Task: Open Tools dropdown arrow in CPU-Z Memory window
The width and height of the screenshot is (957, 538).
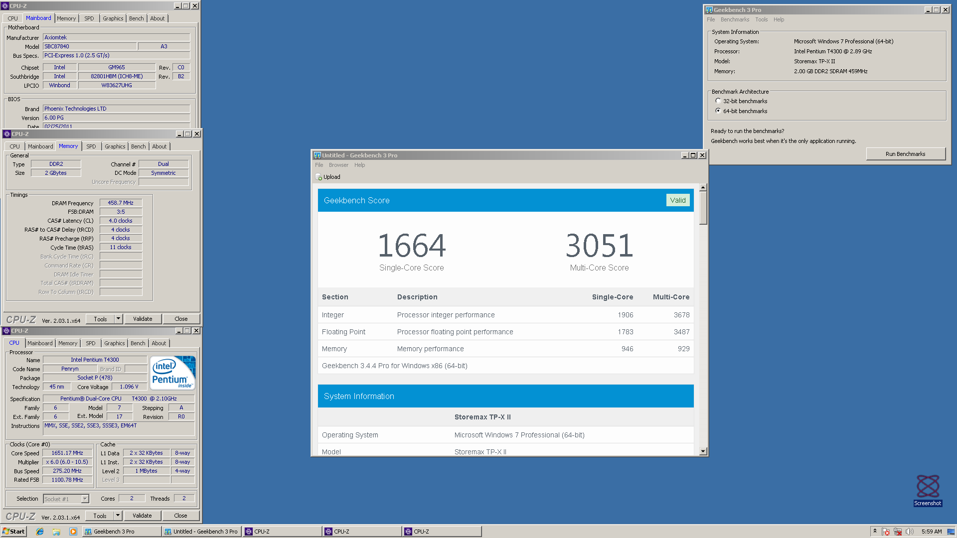Action: coord(118,319)
